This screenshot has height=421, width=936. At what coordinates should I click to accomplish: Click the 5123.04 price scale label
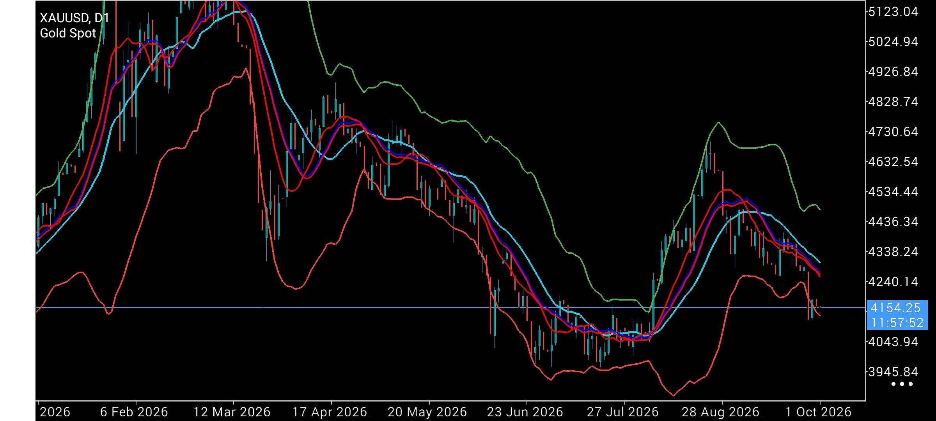pos(893,12)
